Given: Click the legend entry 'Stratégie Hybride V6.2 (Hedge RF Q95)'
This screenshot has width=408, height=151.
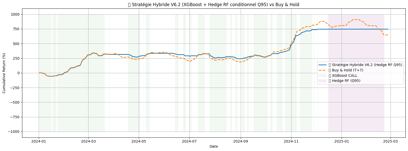Looking at the screenshot, I should [x=365, y=65].
